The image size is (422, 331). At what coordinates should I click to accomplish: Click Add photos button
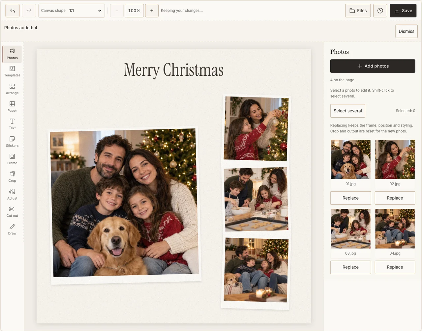(373, 66)
